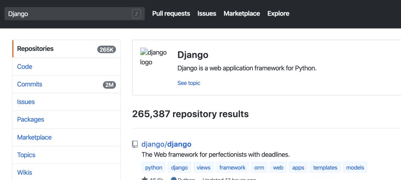This screenshot has width=401, height=180.
Task: Follow the See topic link
Action: (x=189, y=83)
